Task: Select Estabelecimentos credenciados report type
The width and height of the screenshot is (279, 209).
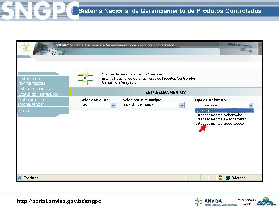Action: (224, 123)
